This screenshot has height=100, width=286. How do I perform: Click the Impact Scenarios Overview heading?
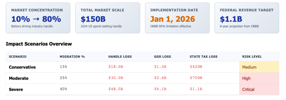[39, 44]
